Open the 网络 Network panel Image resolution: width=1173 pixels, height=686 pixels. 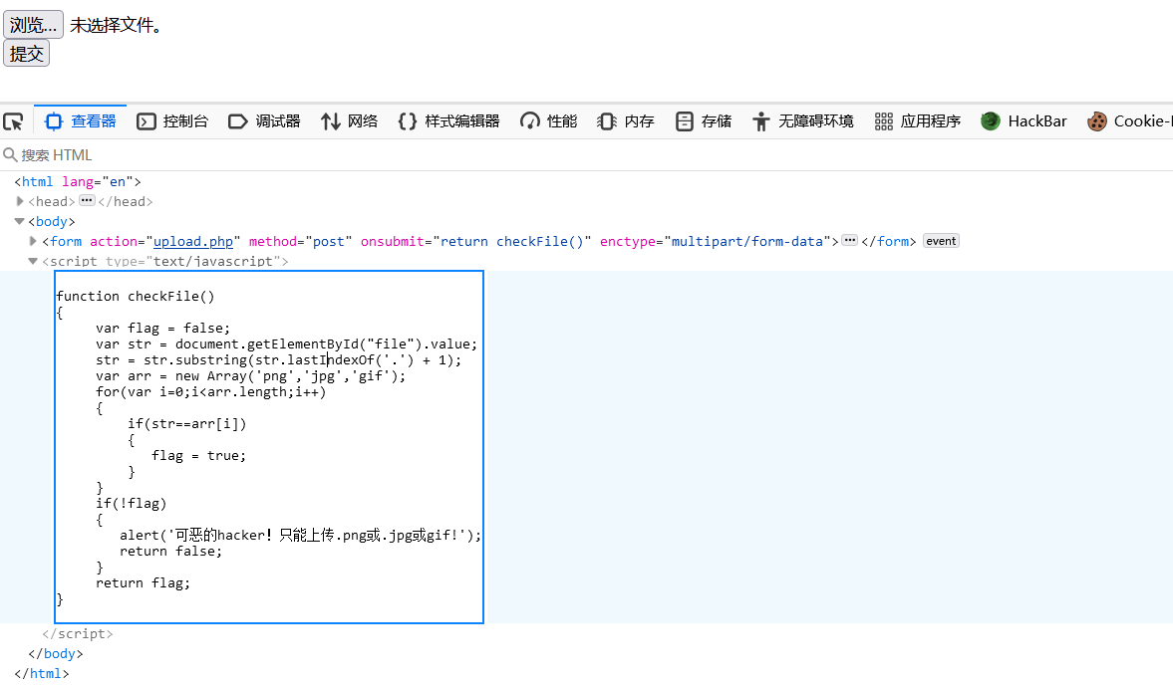349,121
